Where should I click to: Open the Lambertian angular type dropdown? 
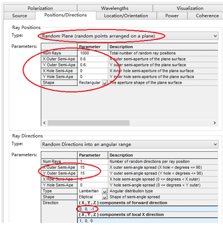coord(104,191)
